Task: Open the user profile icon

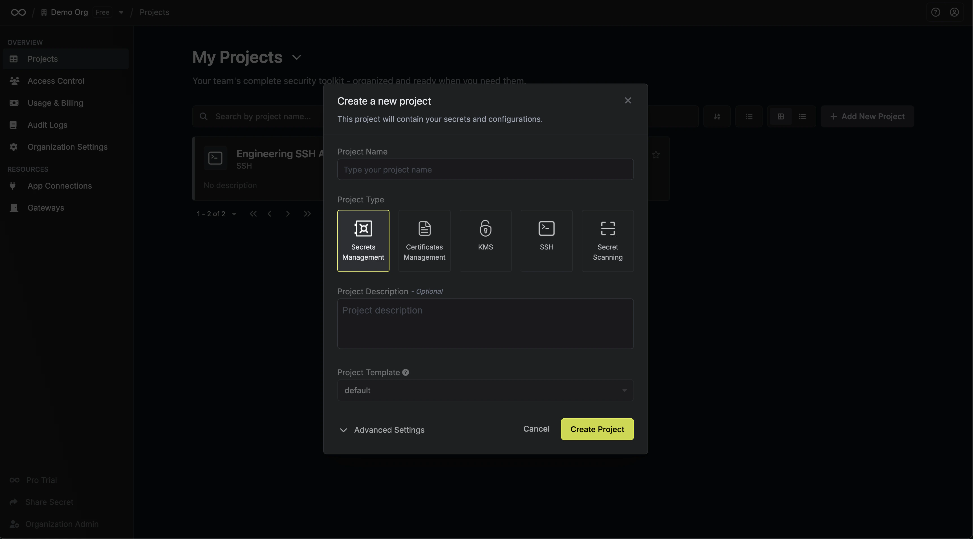Action: (954, 12)
